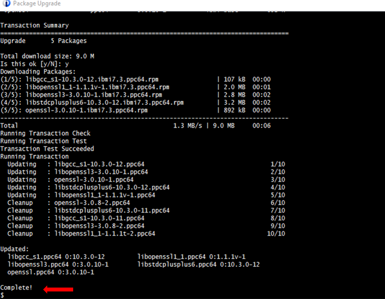Click the 1.3 MB/s total speed text
The width and height of the screenshot is (385, 299).
(x=188, y=125)
